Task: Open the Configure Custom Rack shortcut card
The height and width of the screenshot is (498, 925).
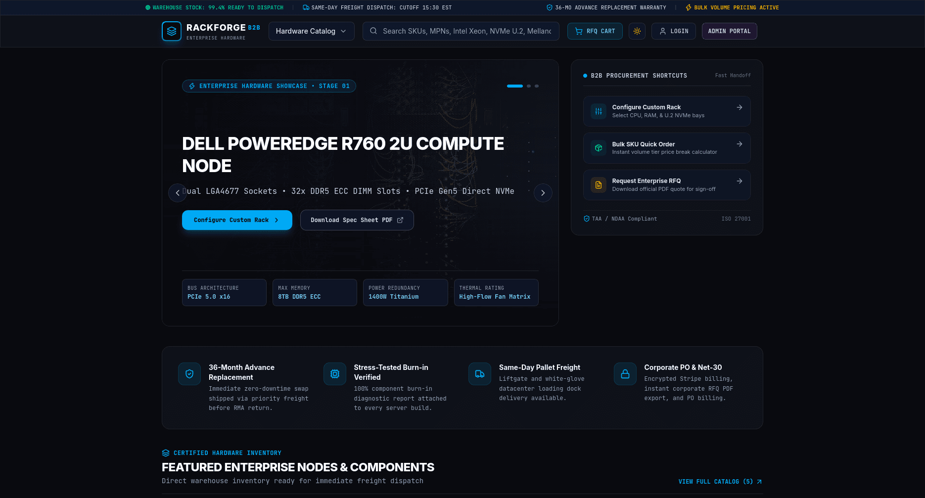Action: pyautogui.click(x=667, y=111)
